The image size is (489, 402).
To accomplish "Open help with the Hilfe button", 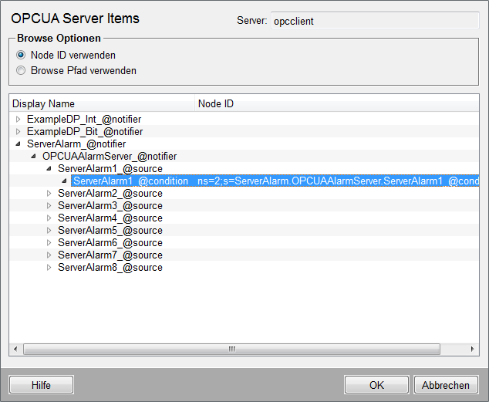I will tap(41, 385).
